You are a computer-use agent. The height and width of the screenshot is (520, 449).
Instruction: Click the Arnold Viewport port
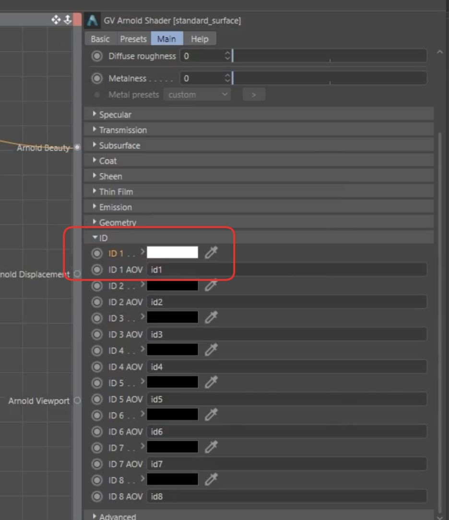click(77, 400)
